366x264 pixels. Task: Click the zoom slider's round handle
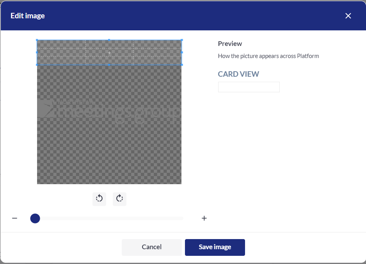(x=35, y=218)
